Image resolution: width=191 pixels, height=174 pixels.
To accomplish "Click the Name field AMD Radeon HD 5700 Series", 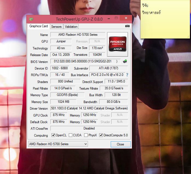I will 78,35.
